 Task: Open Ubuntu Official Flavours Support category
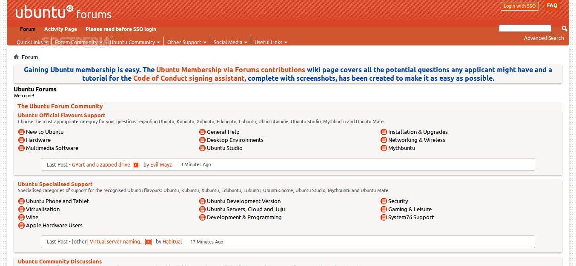click(62, 115)
